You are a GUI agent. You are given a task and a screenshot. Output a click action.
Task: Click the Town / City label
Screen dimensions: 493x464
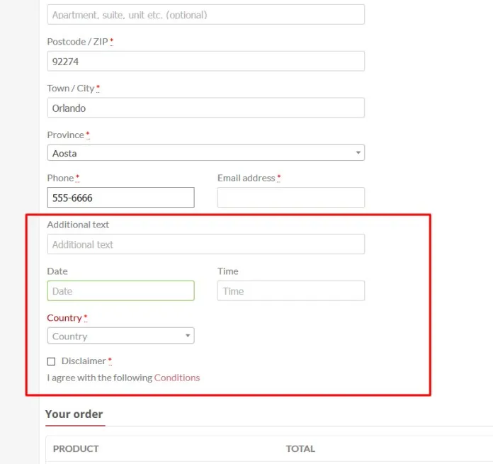point(71,89)
